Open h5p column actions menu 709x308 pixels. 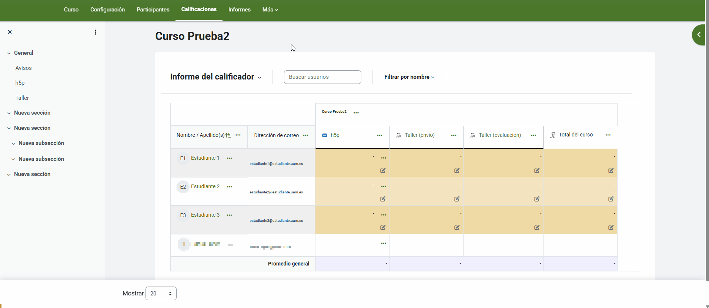click(380, 135)
